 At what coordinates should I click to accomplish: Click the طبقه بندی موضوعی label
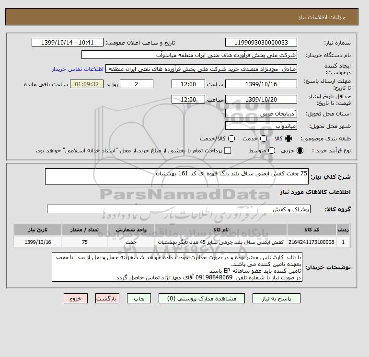[x=326, y=138]
